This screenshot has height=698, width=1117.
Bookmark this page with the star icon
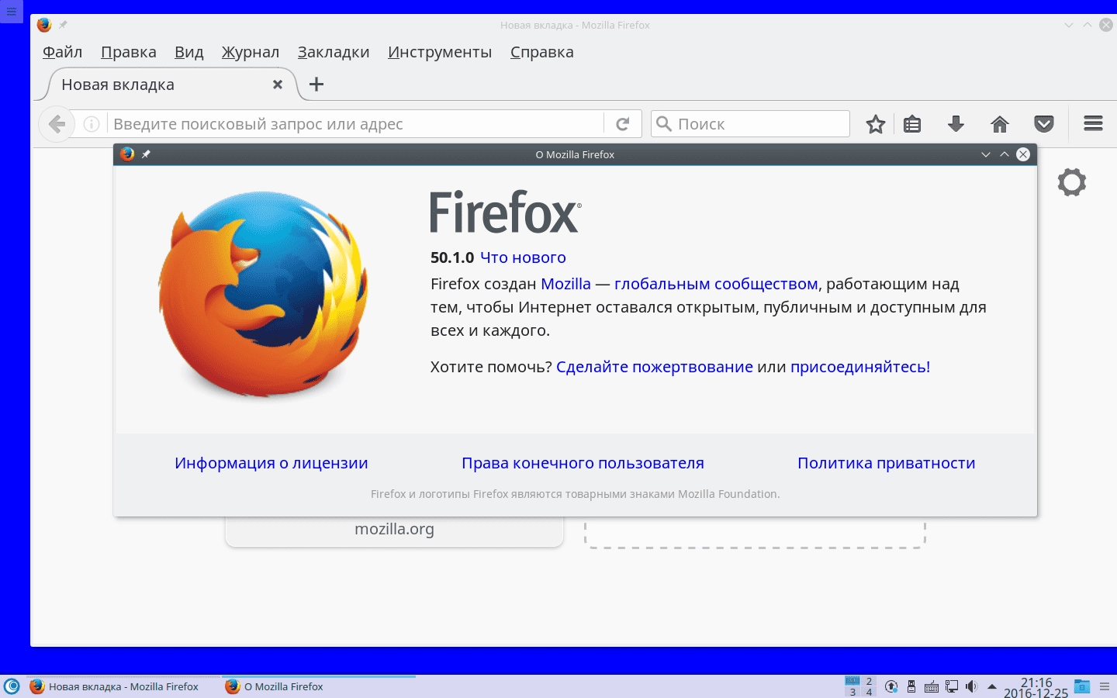876,124
